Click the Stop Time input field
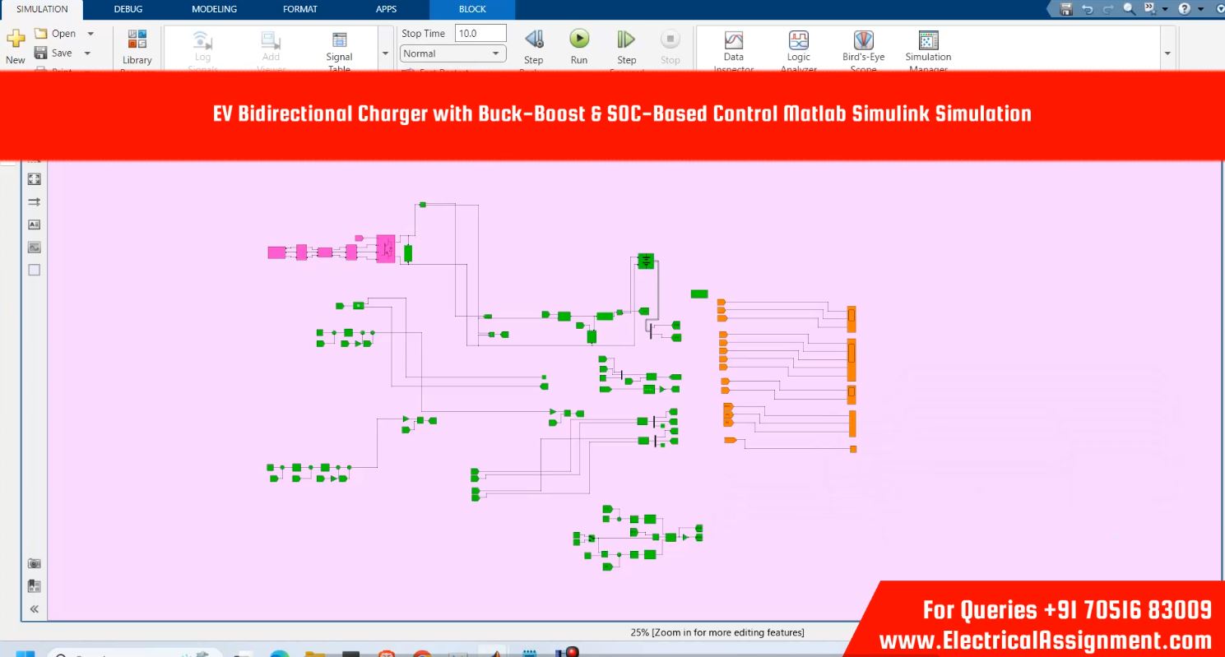Image resolution: width=1225 pixels, height=657 pixels. pyautogui.click(x=480, y=34)
